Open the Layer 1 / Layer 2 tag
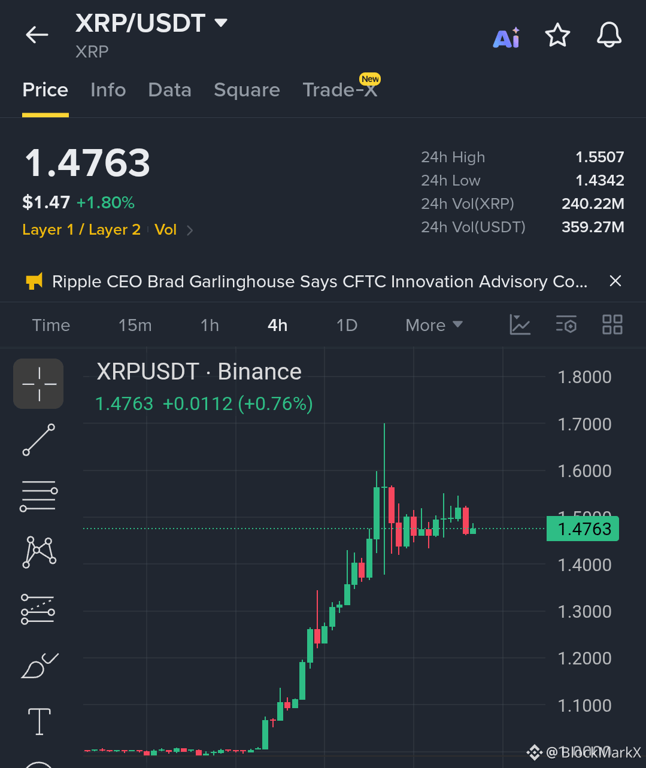 coord(81,230)
